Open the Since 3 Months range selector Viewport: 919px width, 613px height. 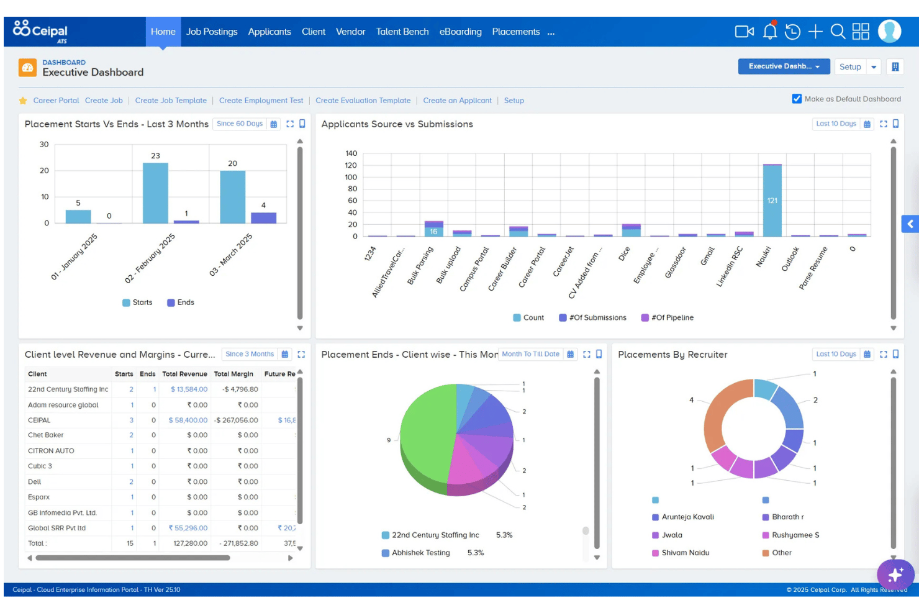(250, 354)
